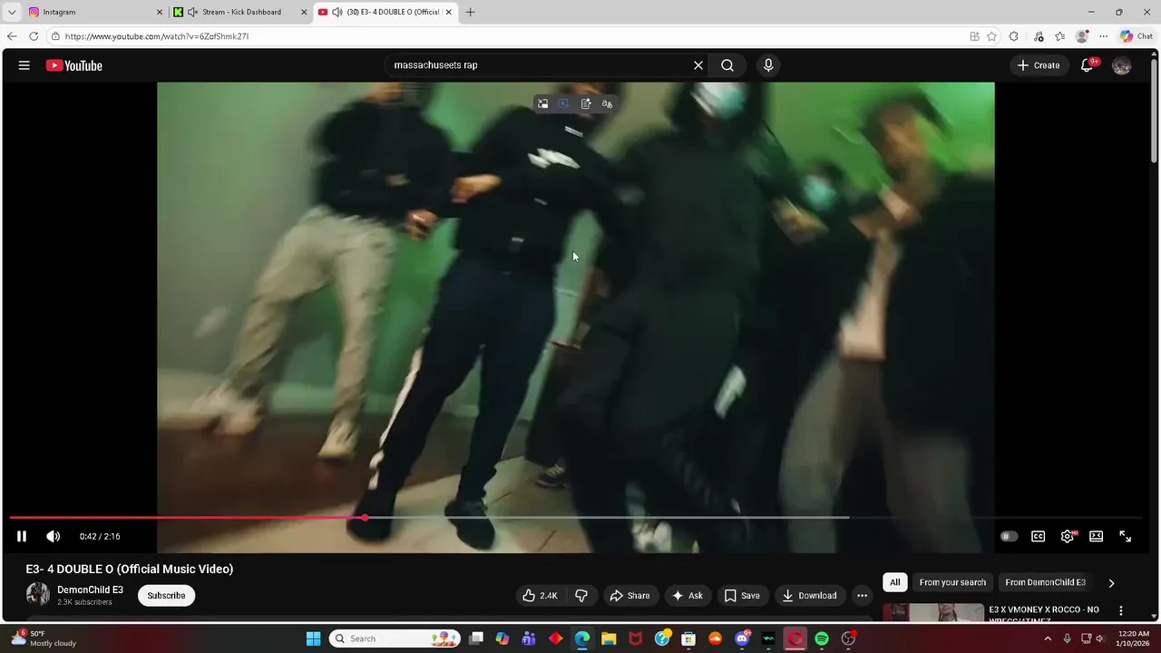
Task: Start voice search with the microphone
Action: 768,65
